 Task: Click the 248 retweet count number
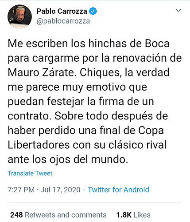[16, 215]
